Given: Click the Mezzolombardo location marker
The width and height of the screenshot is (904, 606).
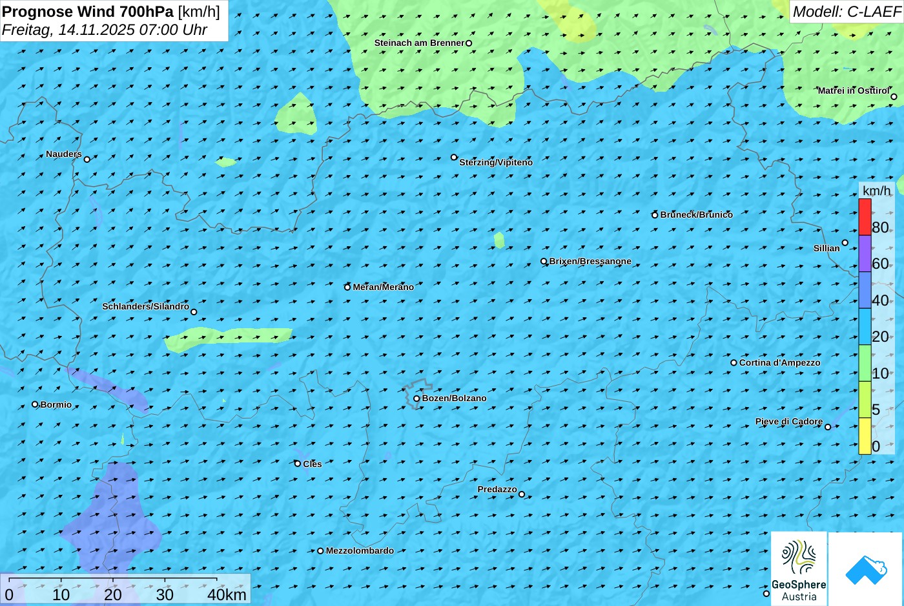Looking at the screenshot, I should coord(320,551).
